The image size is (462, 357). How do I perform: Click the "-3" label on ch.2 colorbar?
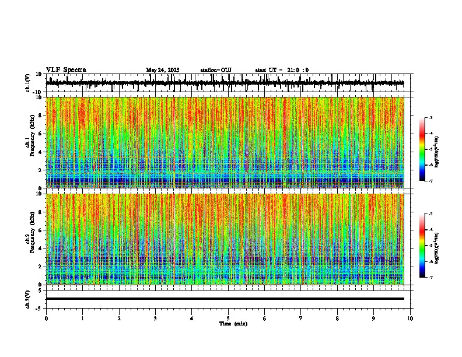pos(430,214)
